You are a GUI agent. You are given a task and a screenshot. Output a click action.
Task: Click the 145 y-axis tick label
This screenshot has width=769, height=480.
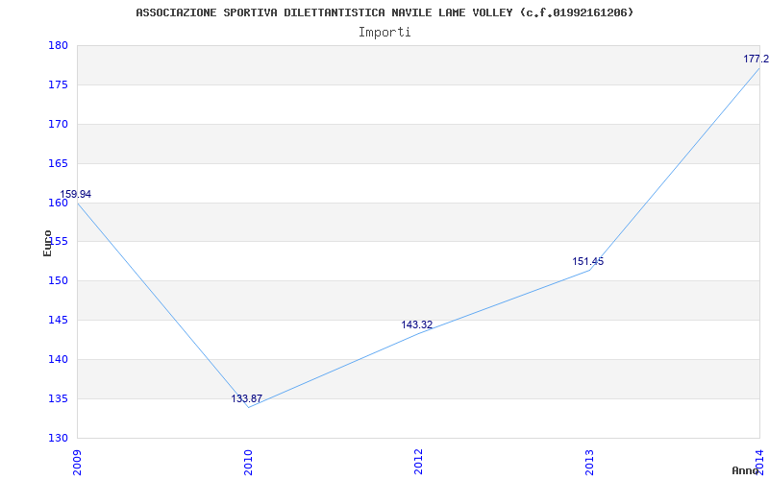coord(58,320)
